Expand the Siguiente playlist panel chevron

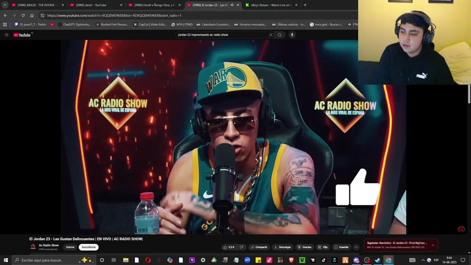(433, 245)
